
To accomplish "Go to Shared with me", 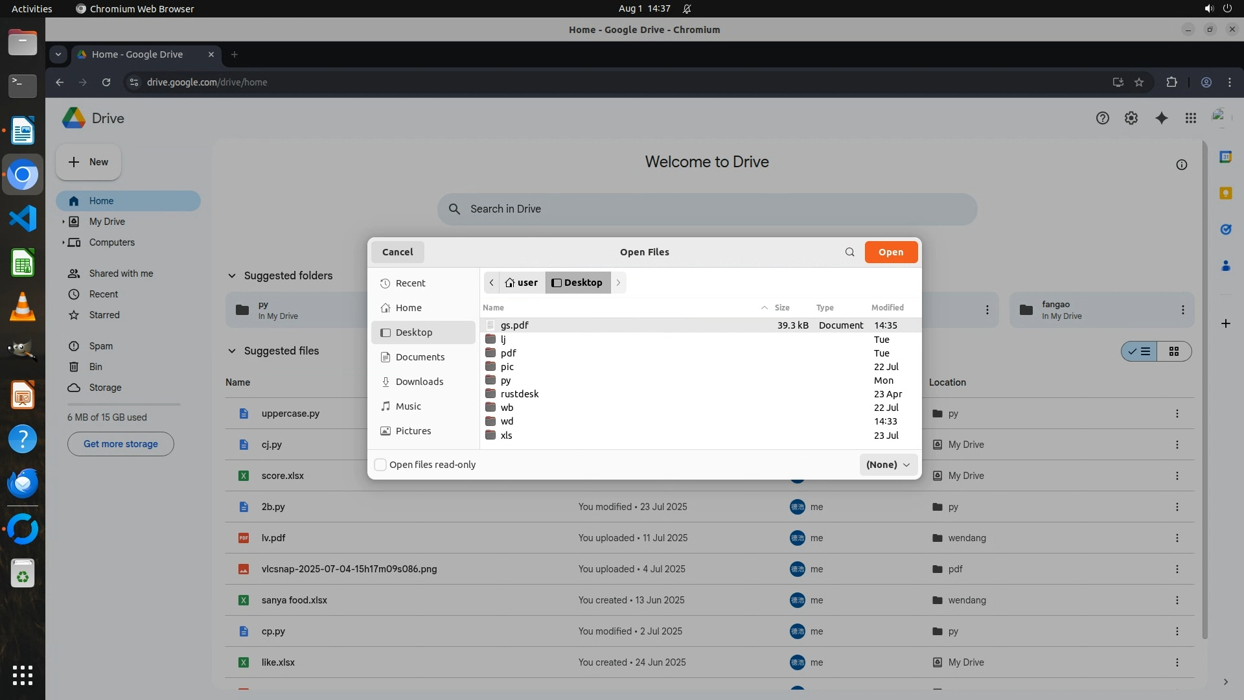I will coord(121,274).
